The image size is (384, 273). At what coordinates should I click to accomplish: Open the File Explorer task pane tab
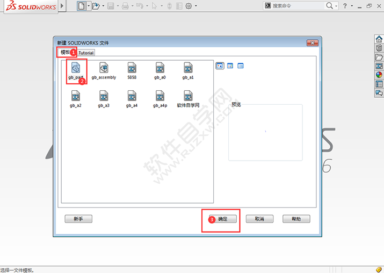[379, 57]
